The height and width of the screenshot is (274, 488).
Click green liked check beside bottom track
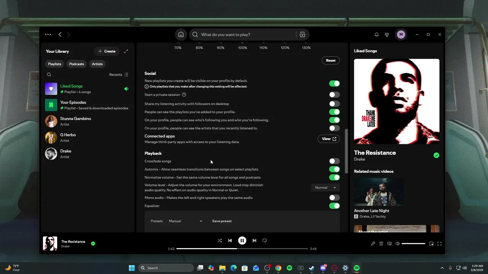(x=93, y=244)
